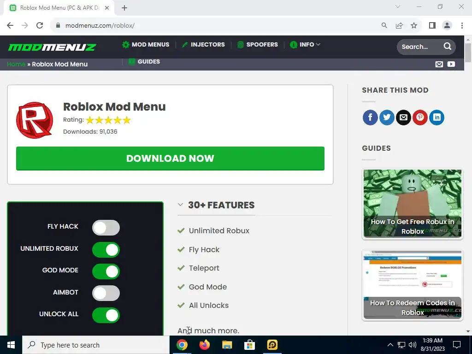This screenshot has height=354, width=472.
Task: Open the Chrome profile avatar
Action: [x=447, y=25]
